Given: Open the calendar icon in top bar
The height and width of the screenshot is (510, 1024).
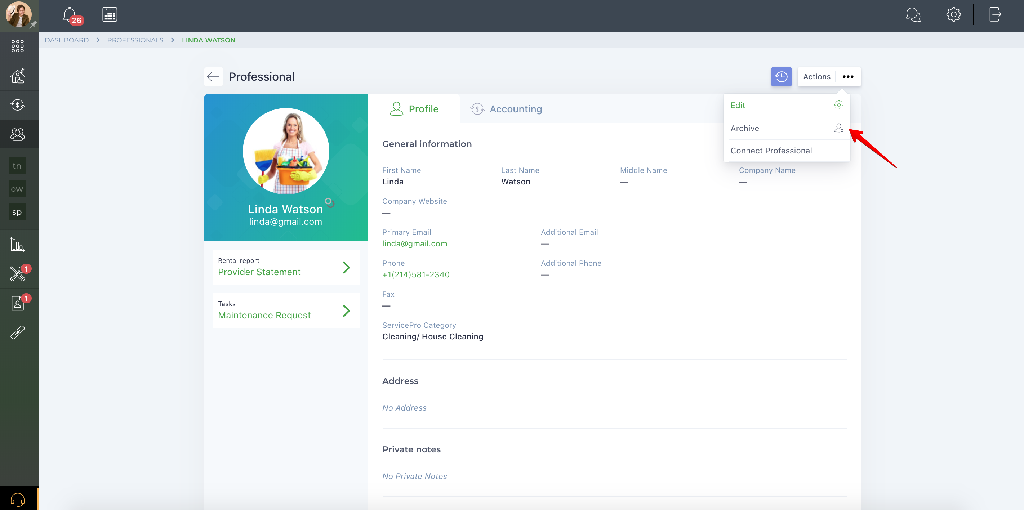Looking at the screenshot, I should 110,15.
